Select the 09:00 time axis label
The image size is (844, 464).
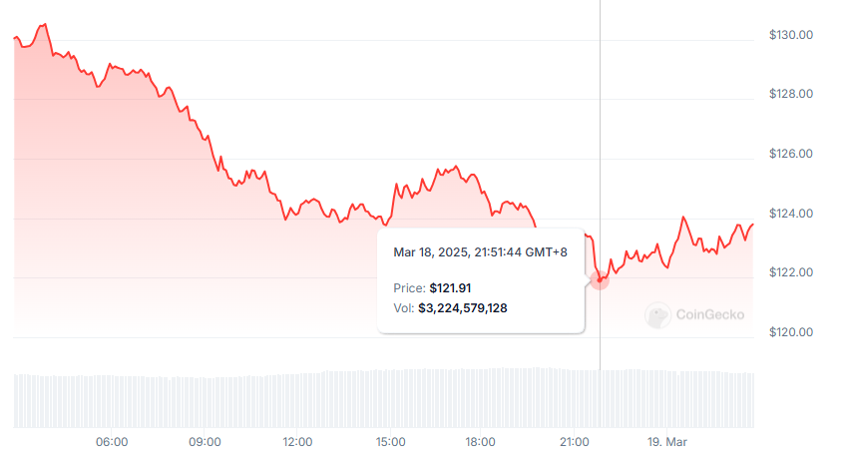[x=205, y=442]
